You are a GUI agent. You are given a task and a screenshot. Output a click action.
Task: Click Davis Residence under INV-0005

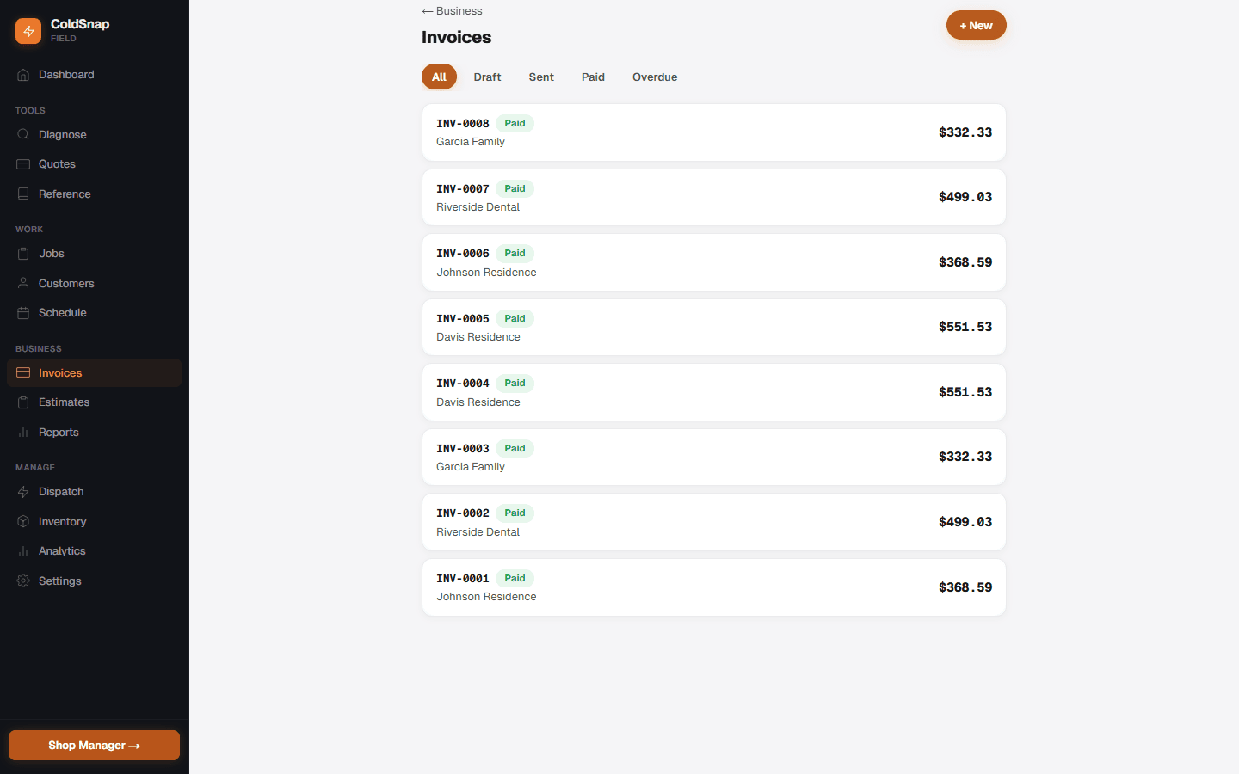coord(478,337)
